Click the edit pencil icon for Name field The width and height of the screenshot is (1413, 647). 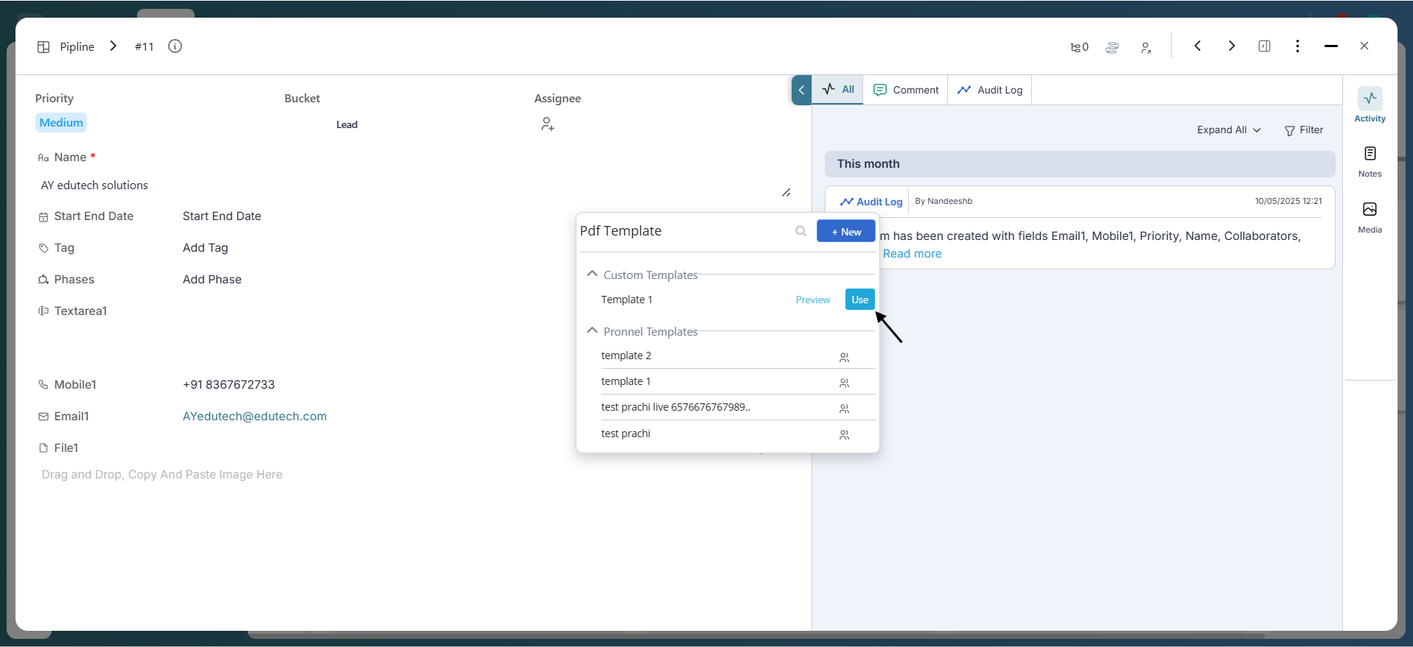pyautogui.click(x=786, y=193)
